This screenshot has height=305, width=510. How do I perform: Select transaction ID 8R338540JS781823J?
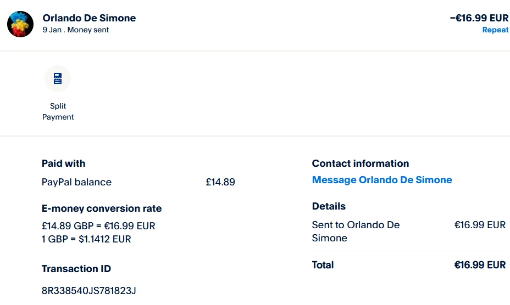pos(88,290)
